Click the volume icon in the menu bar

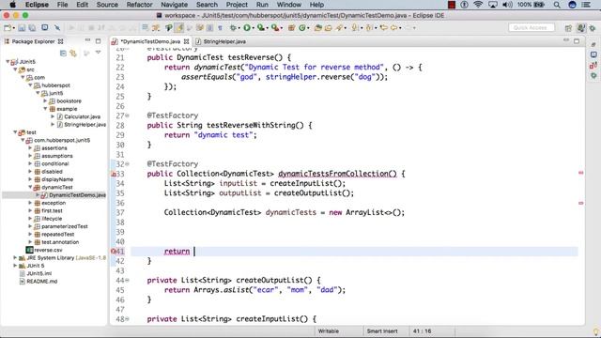coord(507,5)
